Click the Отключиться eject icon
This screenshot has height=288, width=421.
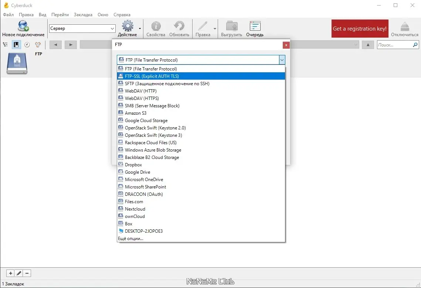click(405, 28)
